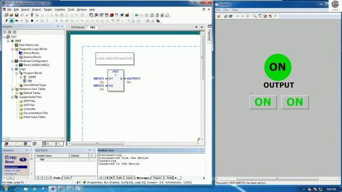
Task: Select Data Watch Lists in Navigator
Action: tap(29, 45)
